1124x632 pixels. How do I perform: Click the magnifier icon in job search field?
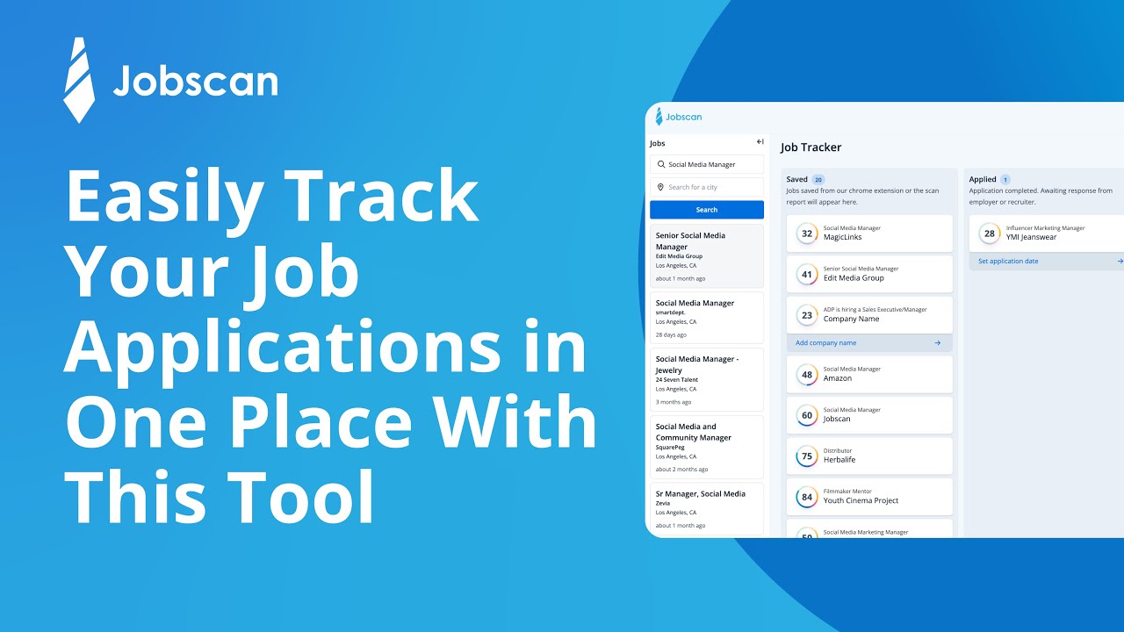coord(661,164)
